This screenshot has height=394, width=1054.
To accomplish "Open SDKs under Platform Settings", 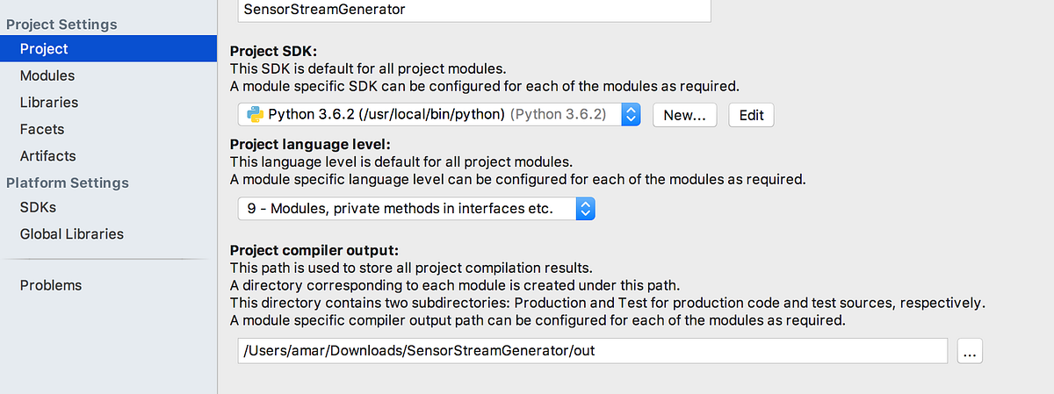I will [x=38, y=207].
